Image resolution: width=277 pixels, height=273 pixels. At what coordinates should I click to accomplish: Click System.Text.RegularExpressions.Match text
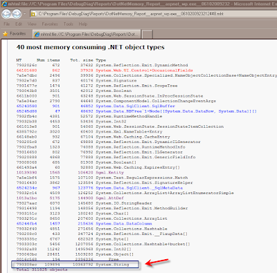click(x=142, y=178)
